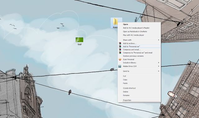This screenshot has width=199, height=118.
Task: Select the green image file on desktop
Action: point(79,40)
